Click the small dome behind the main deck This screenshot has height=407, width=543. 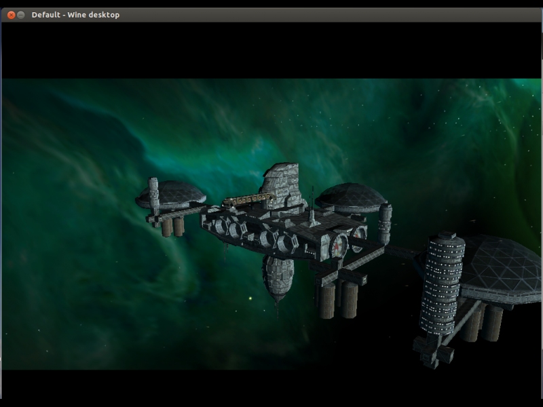(x=350, y=196)
